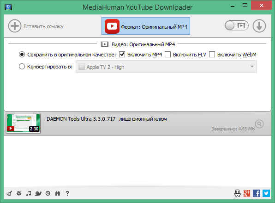Enable the Включить WebM checkbox
The image size is (275, 203).
click(212, 55)
